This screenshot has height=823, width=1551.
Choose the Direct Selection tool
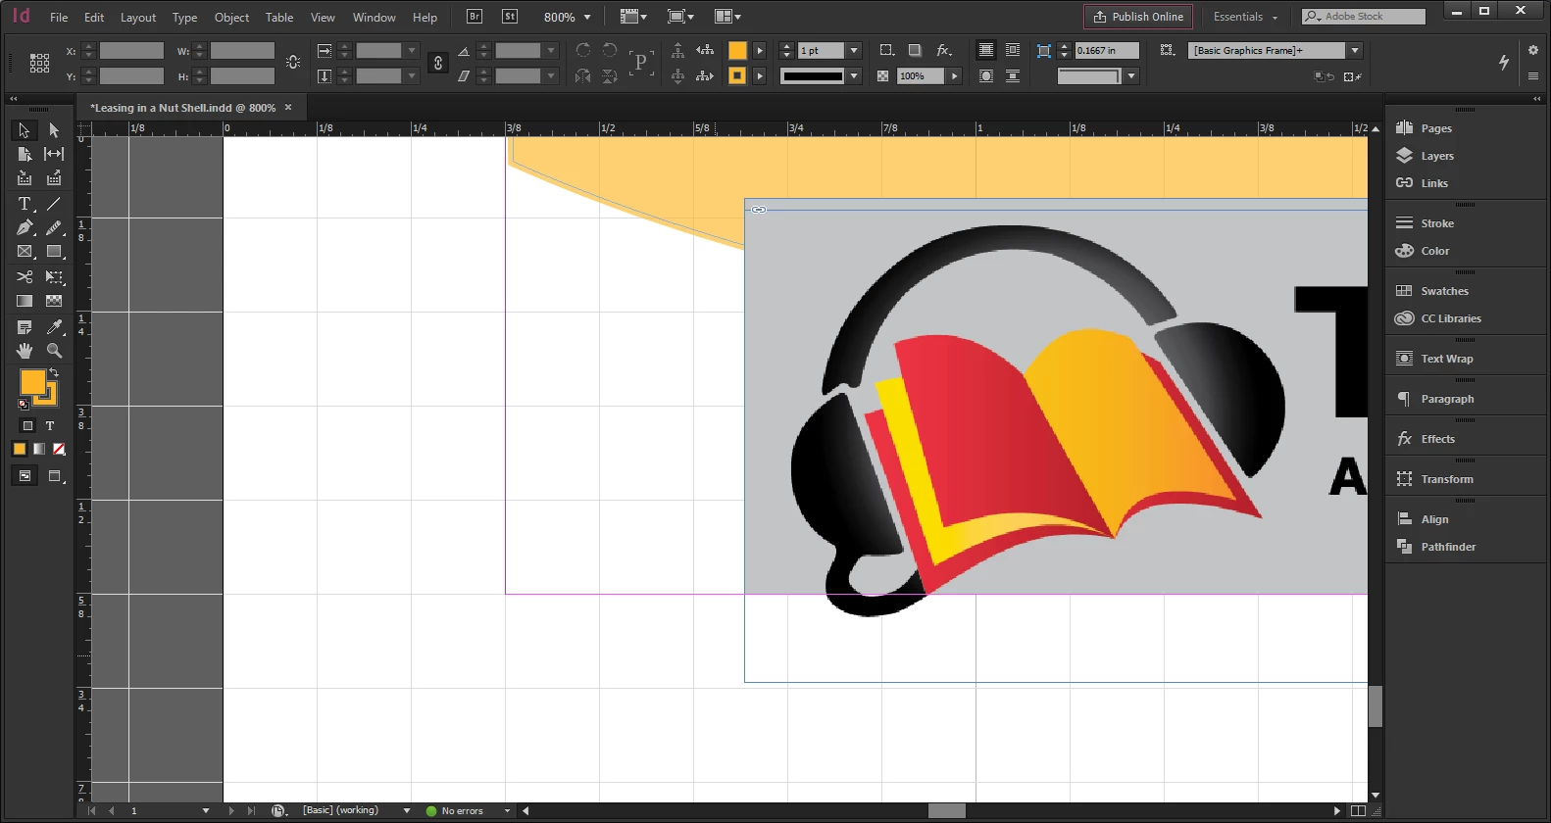(54, 130)
